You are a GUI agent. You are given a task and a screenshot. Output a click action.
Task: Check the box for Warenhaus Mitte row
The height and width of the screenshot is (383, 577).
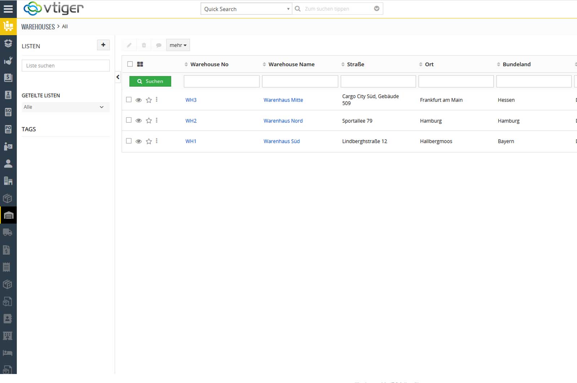[x=129, y=100]
